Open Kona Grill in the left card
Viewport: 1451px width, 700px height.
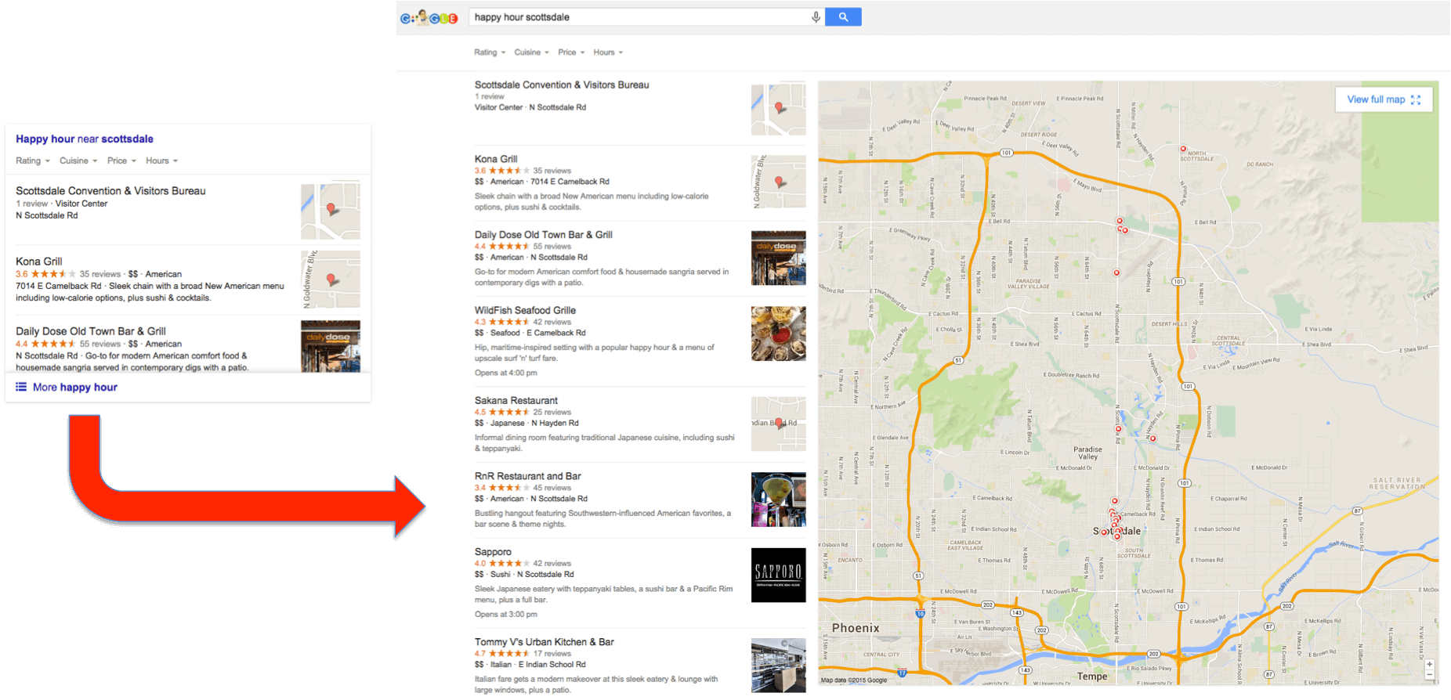[39, 262]
